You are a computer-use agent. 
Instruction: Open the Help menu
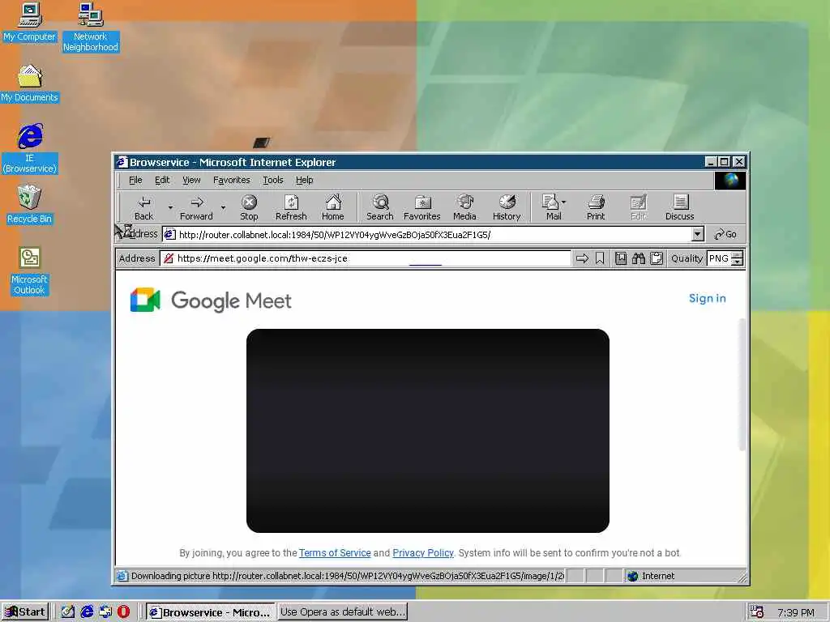click(x=304, y=180)
